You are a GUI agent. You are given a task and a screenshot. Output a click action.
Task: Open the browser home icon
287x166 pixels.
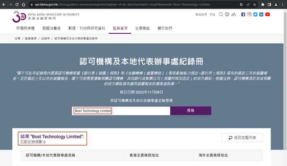tap(23, 5)
